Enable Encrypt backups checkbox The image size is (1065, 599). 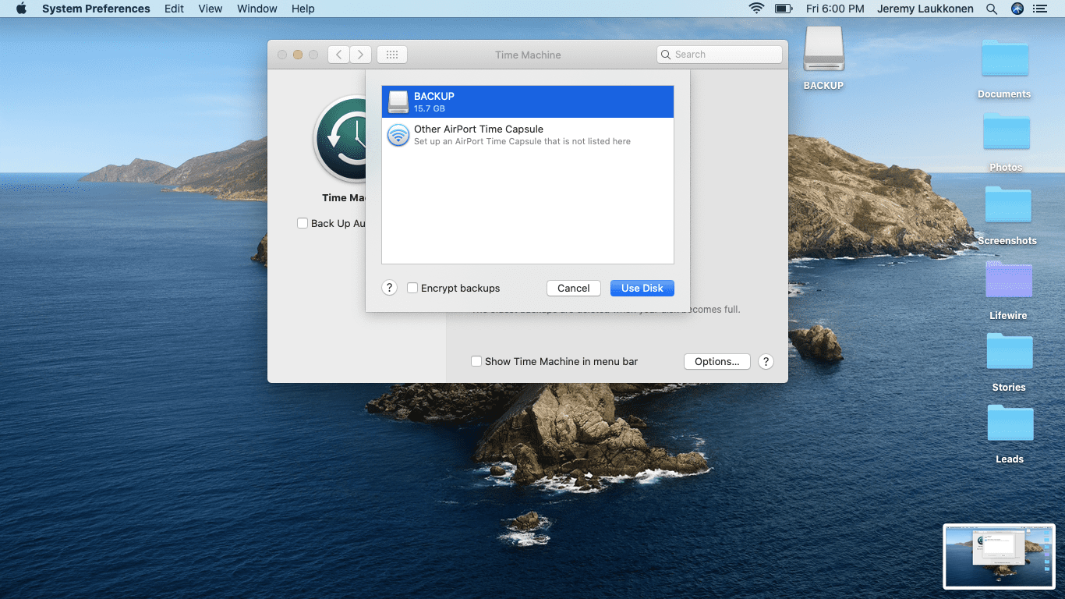pyautogui.click(x=412, y=288)
